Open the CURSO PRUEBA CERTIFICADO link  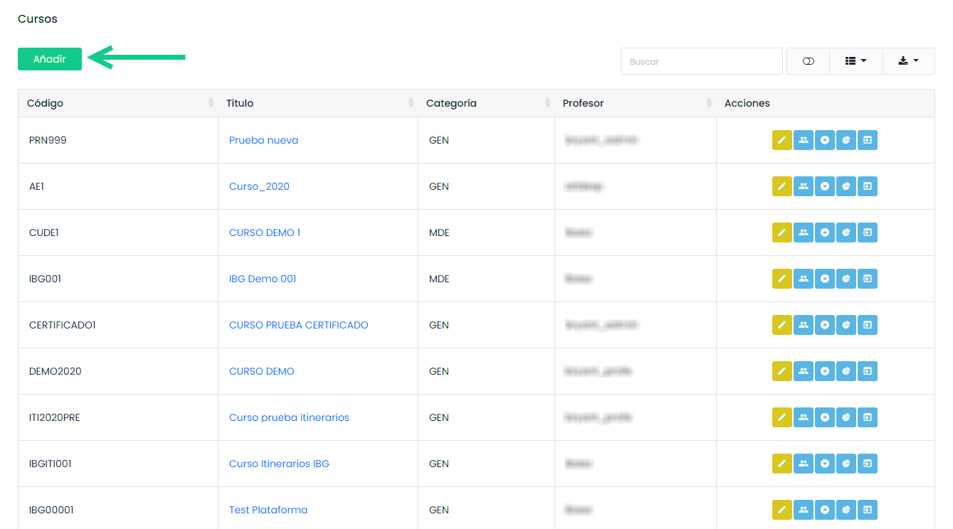(298, 325)
